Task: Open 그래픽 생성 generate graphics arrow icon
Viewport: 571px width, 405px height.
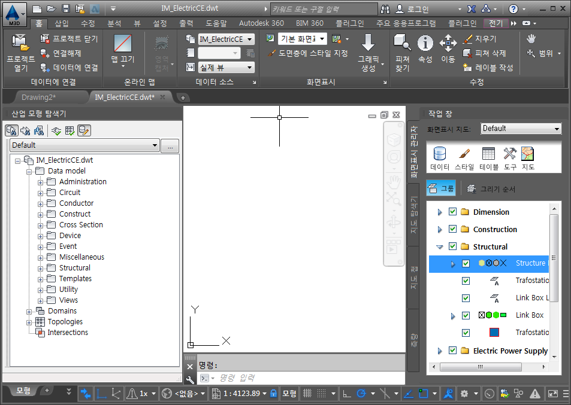Action: point(368,43)
